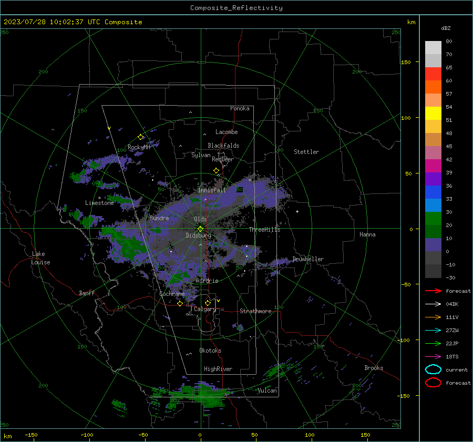Click the Ponoka city label

pyautogui.click(x=240, y=108)
